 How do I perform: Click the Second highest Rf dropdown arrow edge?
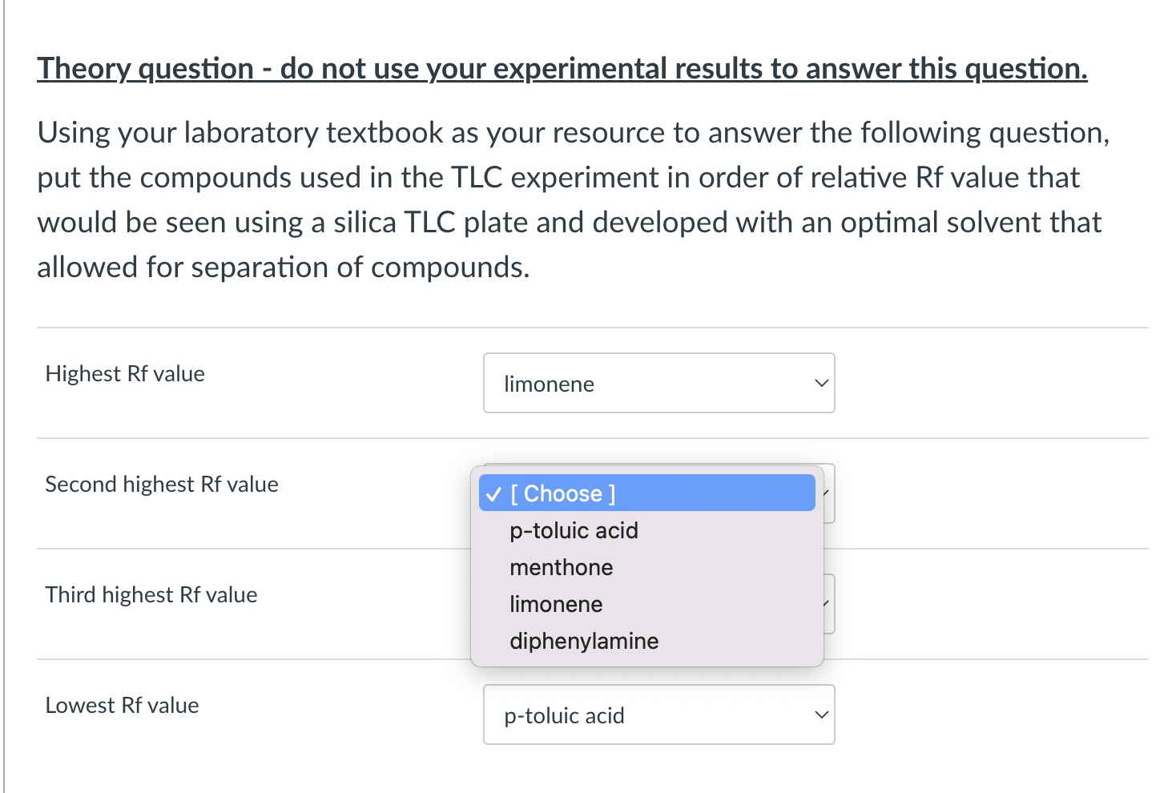point(829,494)
